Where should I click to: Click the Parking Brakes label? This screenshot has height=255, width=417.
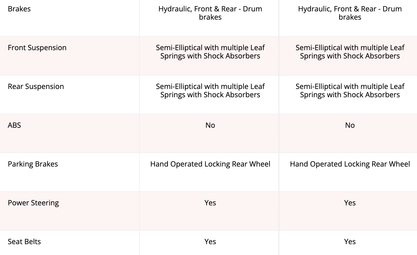click(x=33, y=164)
